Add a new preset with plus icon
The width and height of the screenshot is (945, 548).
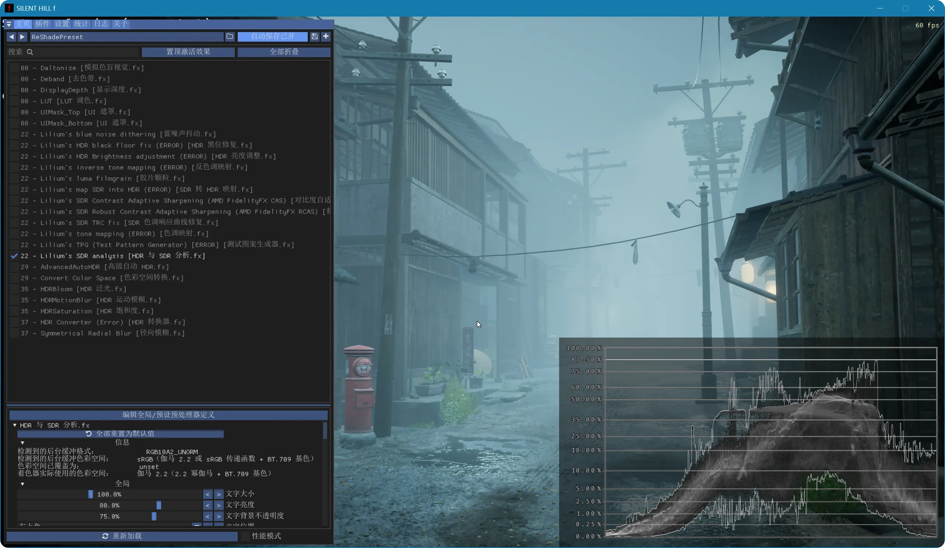pyautogui.click(x=326, y=36)
